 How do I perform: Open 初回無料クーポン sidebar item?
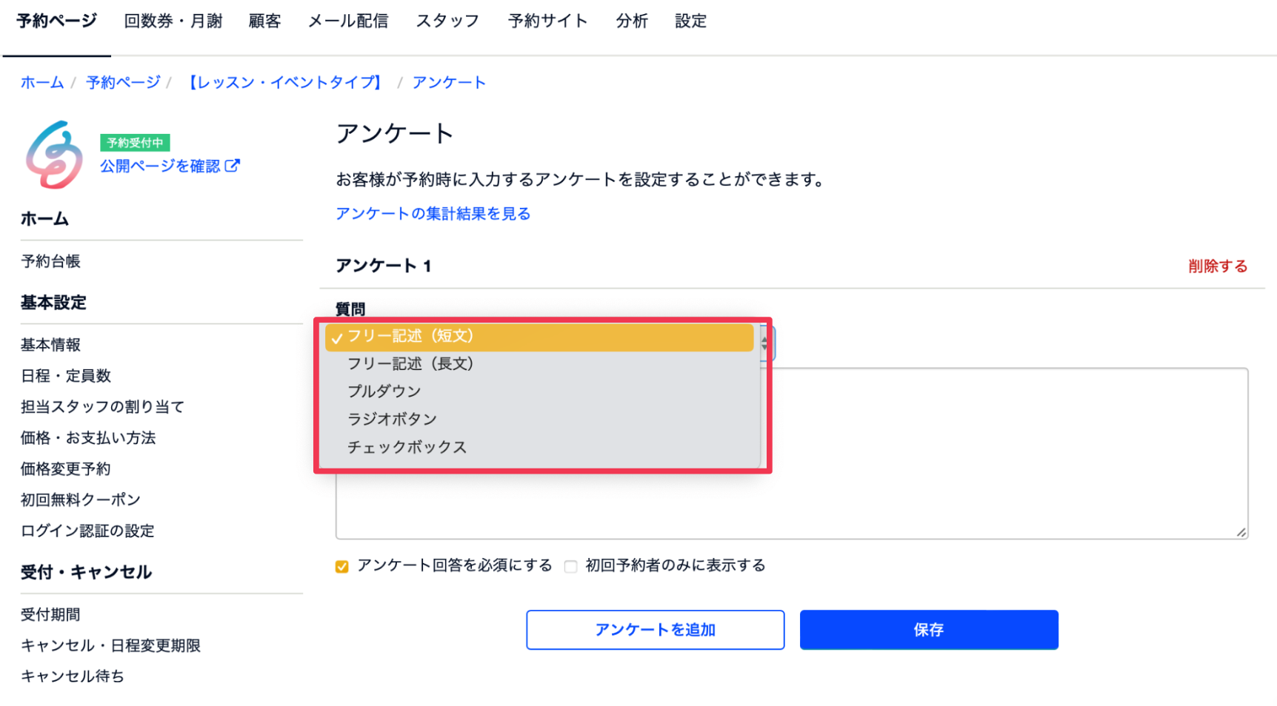pyautogui.click(x=81, y=500)
